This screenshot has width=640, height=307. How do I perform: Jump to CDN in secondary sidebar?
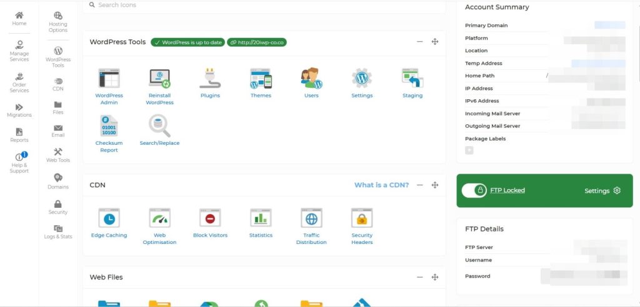click(x=58, y=84)
